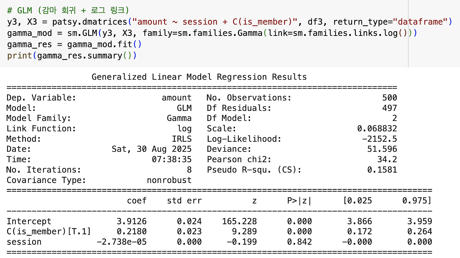Screen dimensions: 460x258
Task: Click the '[0.025' column header
Action: (357, 201)
